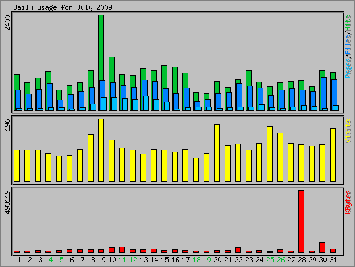Click the yellow visits bar for day 8

point(90,158)
